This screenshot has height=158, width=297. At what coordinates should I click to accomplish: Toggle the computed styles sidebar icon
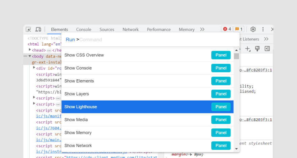[267, 49]
